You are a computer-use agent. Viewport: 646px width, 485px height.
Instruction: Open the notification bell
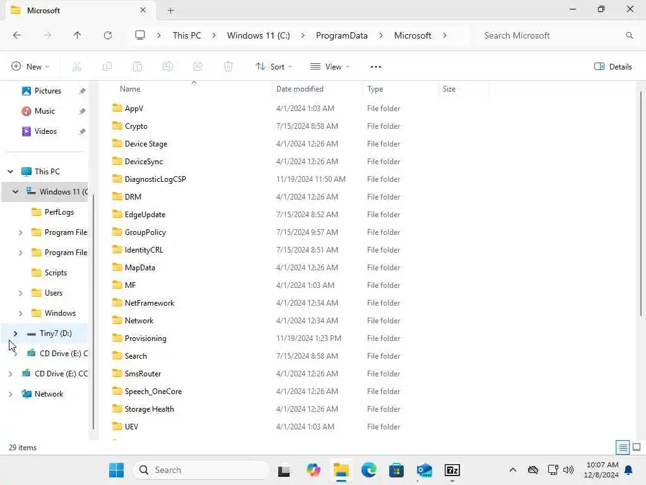pyautogui.click(x=629, y=470)
